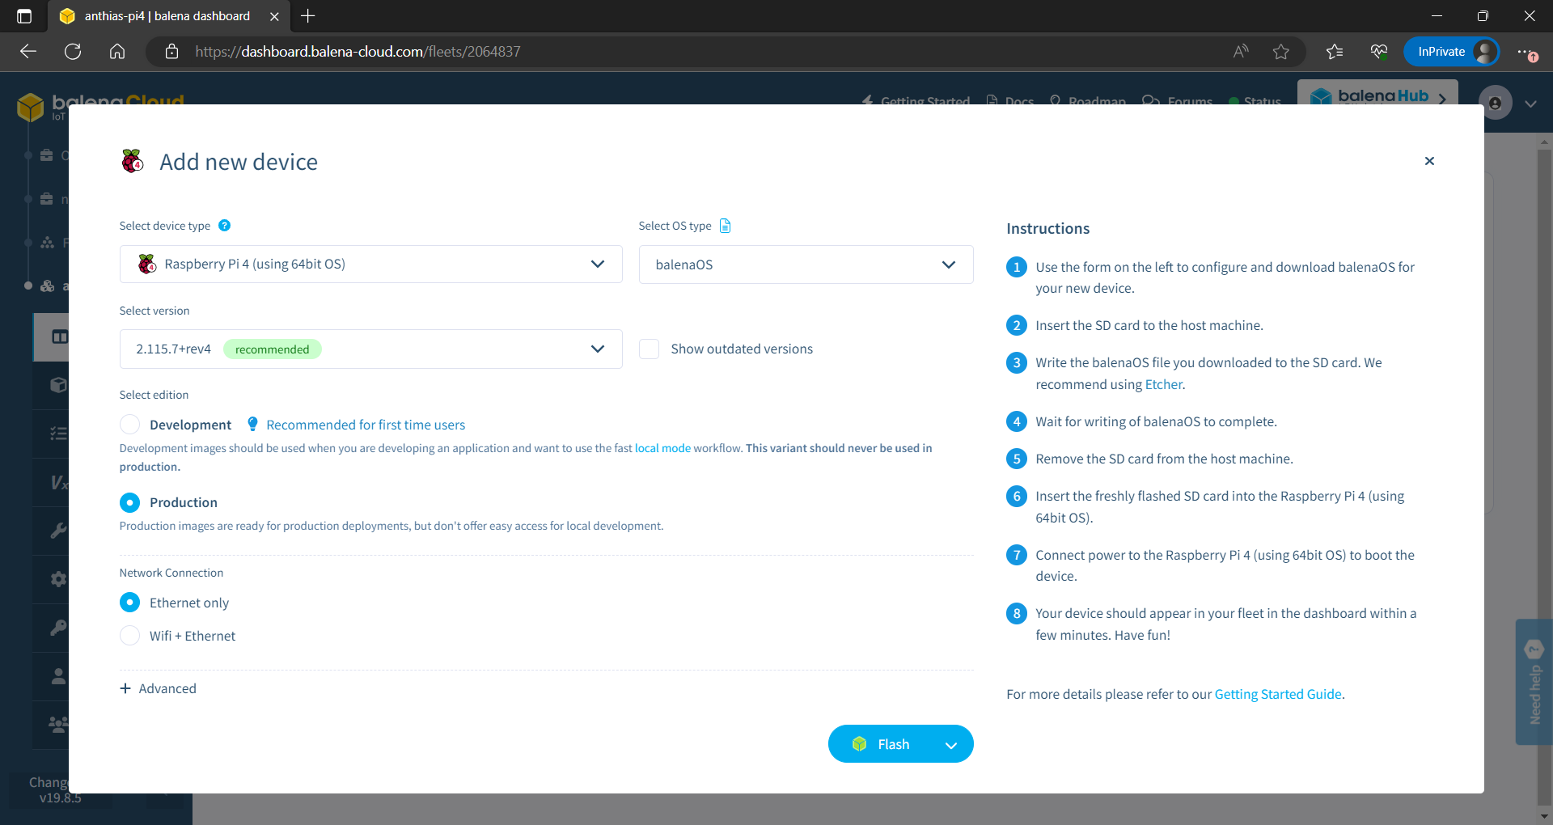Click the Add new device heading
The image size is (1553, 825).
(239, 162)
